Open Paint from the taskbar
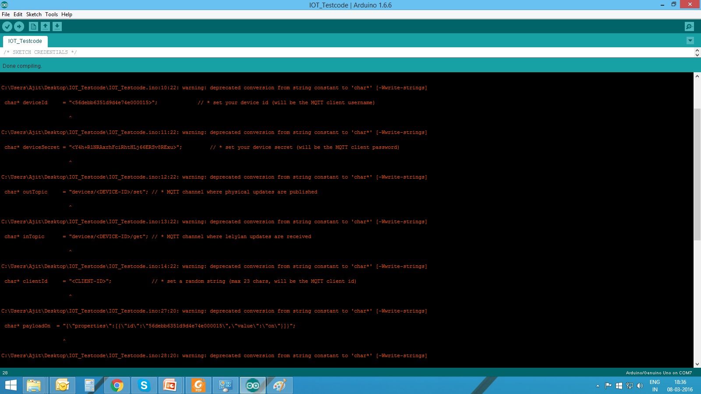 280,385
